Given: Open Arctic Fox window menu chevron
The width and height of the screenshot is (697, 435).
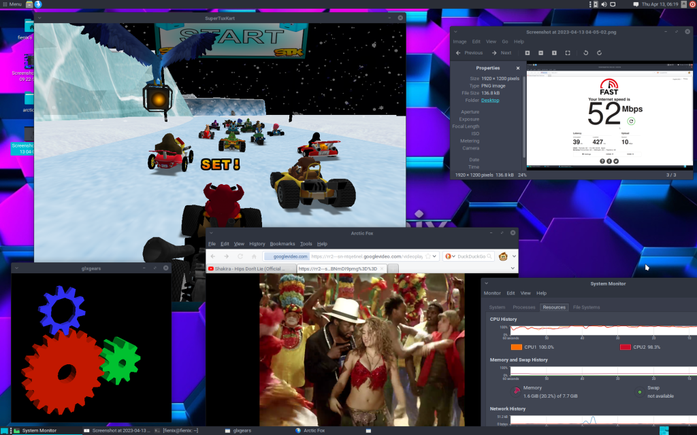Looking at the screenshot, I should 212,233.
